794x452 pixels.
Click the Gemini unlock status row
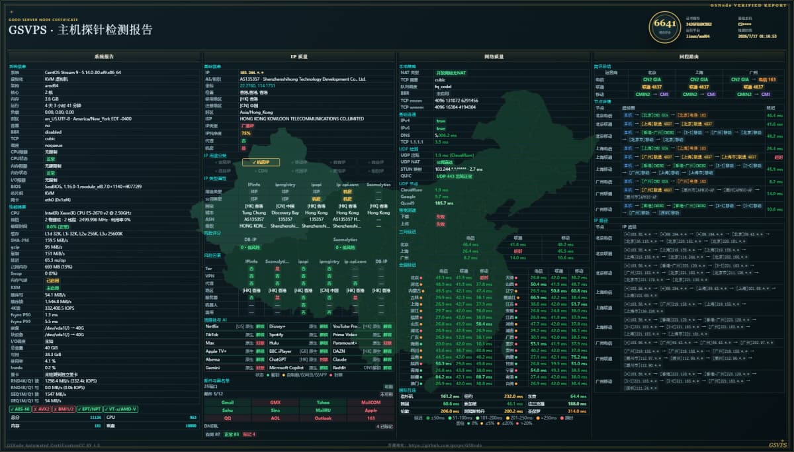click(235, 367)
